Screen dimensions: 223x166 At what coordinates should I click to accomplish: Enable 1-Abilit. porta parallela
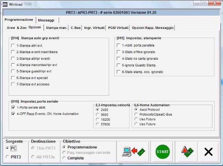(119, 45)
